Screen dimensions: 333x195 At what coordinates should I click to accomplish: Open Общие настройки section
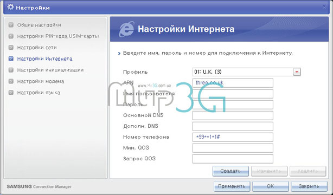[39, 25]
